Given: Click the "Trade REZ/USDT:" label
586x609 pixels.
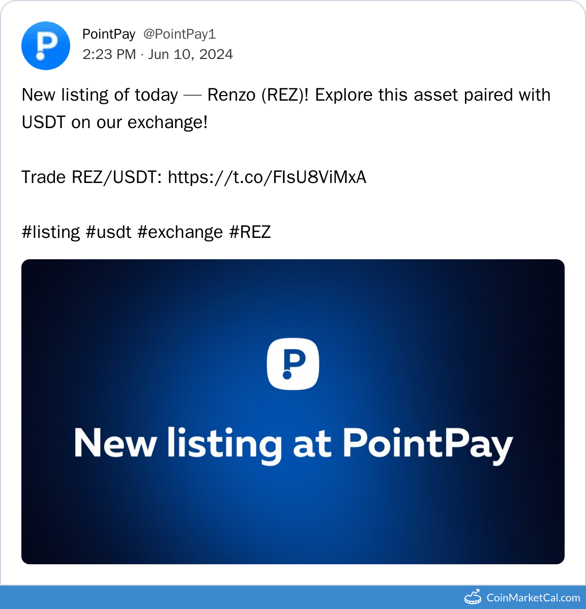Looking at the screenshot, I should tap(92, 177).
